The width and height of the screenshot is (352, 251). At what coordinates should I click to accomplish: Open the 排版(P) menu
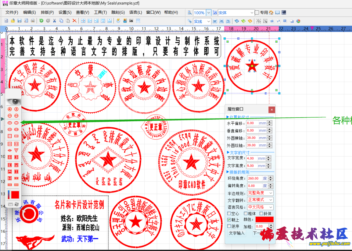point(47,12)
